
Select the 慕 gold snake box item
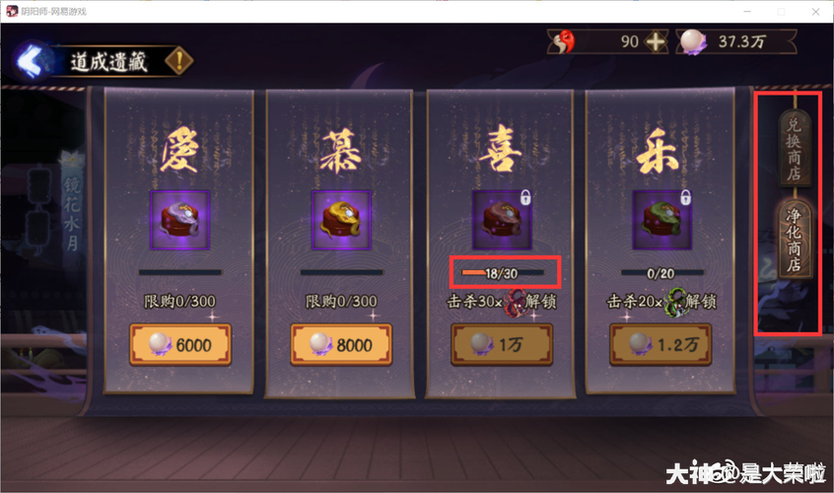pos(341,220)
